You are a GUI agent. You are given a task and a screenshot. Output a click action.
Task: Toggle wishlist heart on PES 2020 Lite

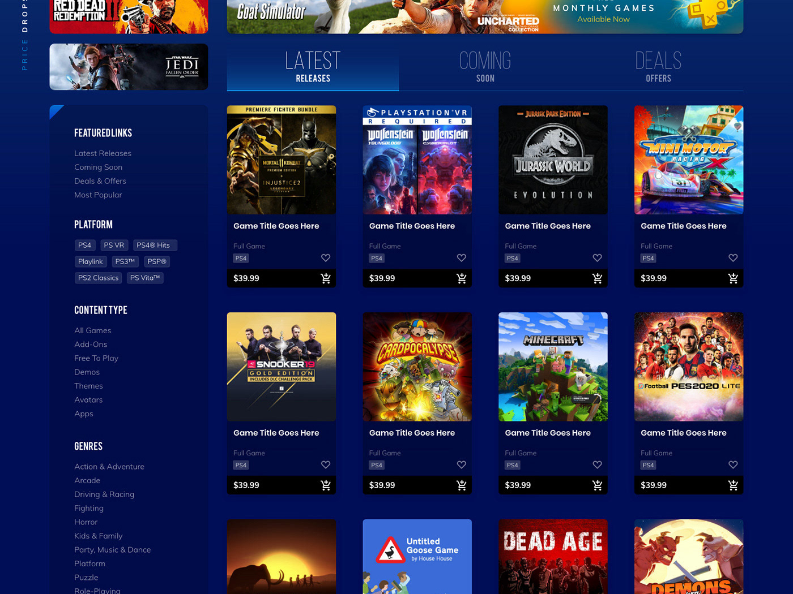click(x=733, y=465)
